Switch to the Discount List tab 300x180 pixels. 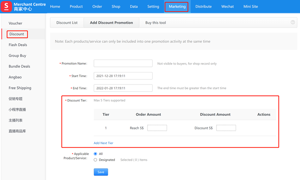(x=67, y=23)
